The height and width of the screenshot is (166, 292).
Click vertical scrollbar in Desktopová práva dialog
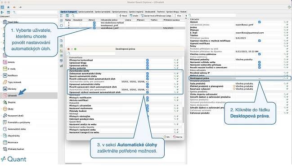pyautogui.click(x=183, y=114)
